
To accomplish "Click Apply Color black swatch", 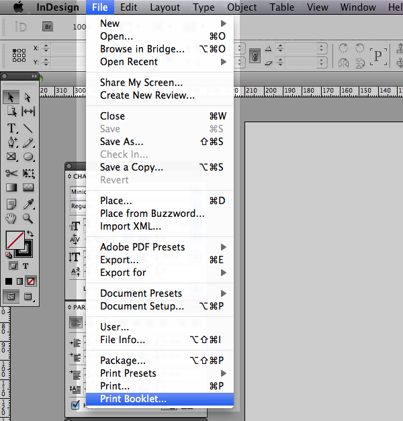I will (x=9, y=281).
